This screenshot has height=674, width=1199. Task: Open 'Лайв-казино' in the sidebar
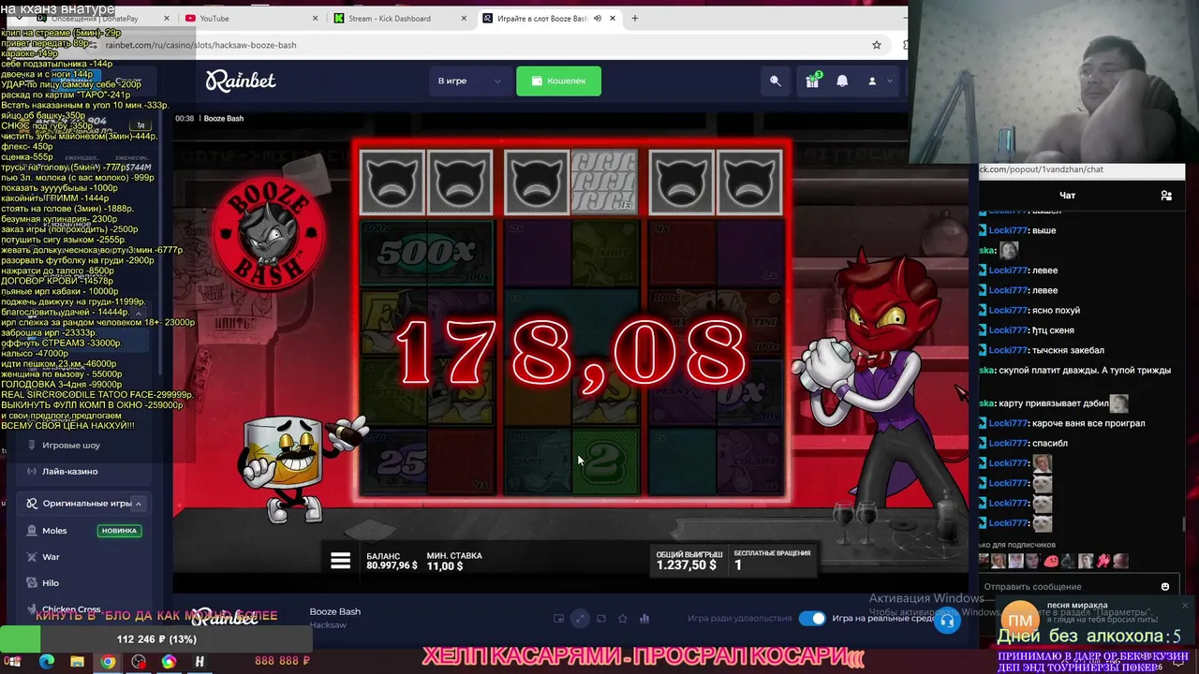coord(70,471)
